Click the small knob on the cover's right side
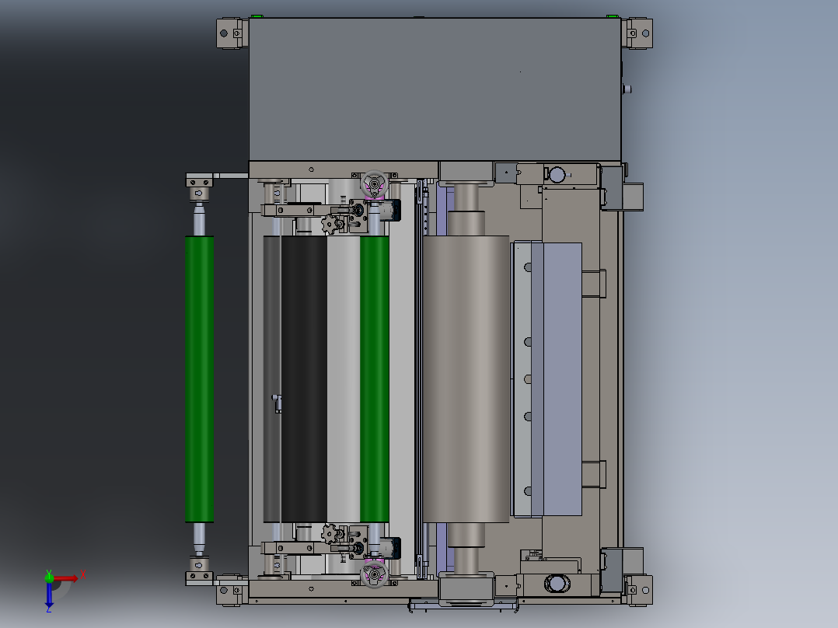838x628 pixels. [627, 89]
